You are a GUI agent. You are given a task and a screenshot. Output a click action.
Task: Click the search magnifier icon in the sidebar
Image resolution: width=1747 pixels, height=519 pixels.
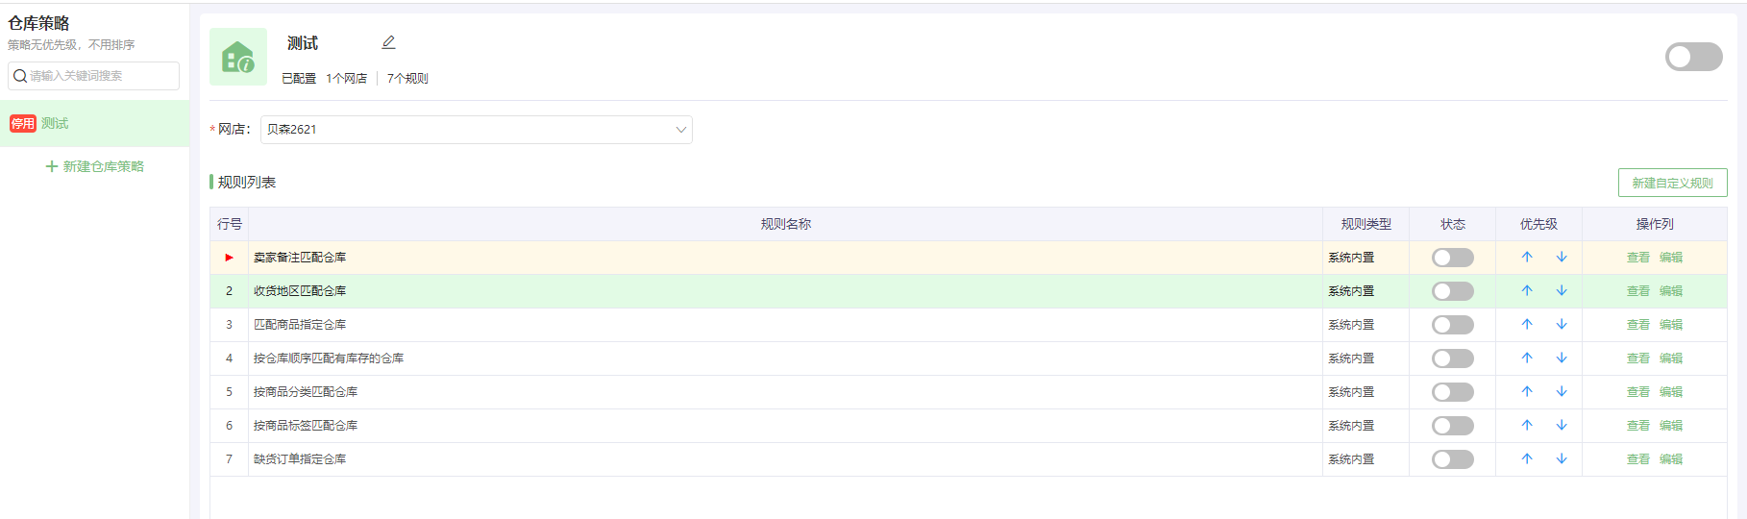point(19,76)
